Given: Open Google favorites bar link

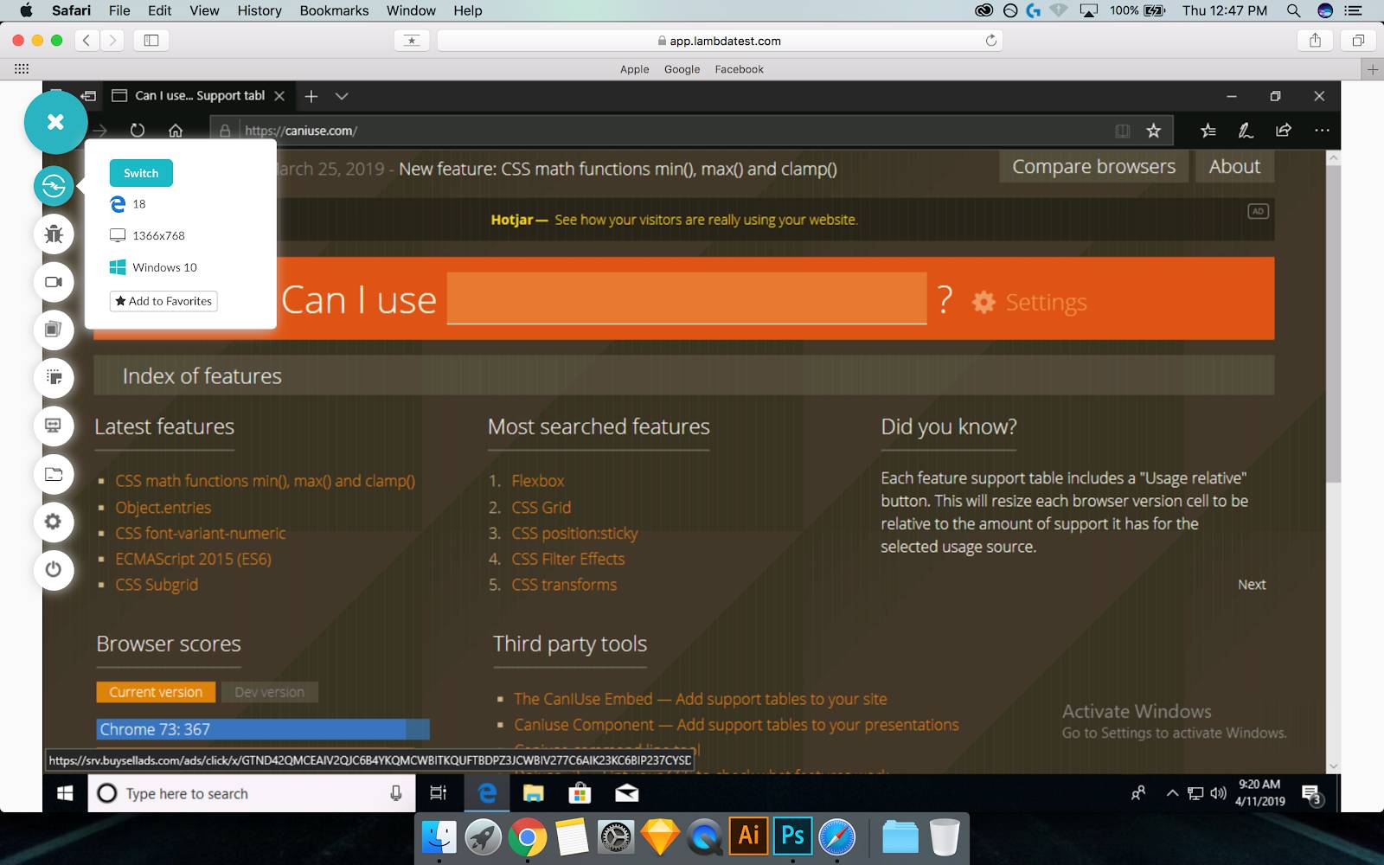Looking at the screenshot, I should coord(682,69).
